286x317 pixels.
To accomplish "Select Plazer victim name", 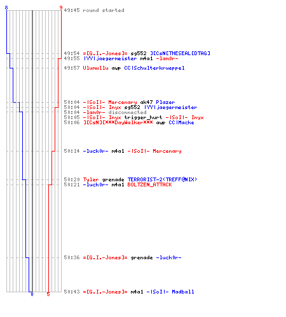I will 165,102.
